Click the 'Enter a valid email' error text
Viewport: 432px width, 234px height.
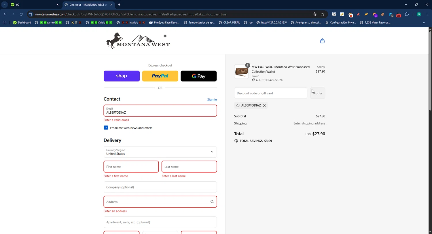[116, 120]
